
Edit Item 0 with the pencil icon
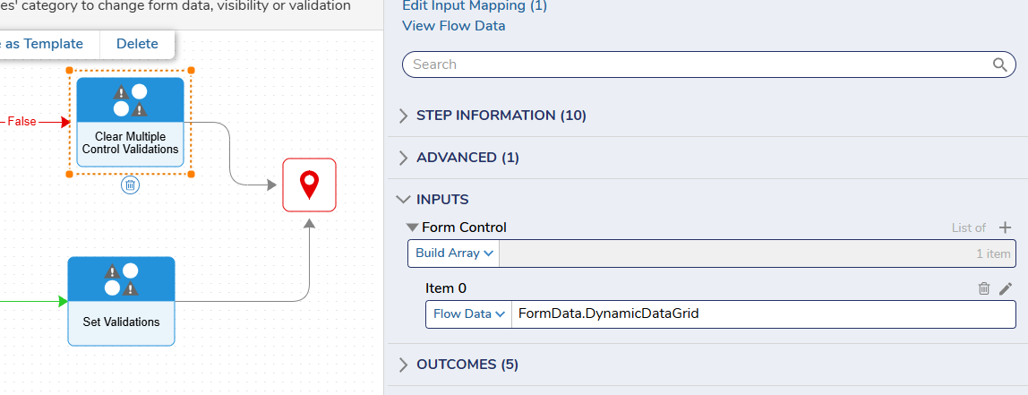[1006, 288]
